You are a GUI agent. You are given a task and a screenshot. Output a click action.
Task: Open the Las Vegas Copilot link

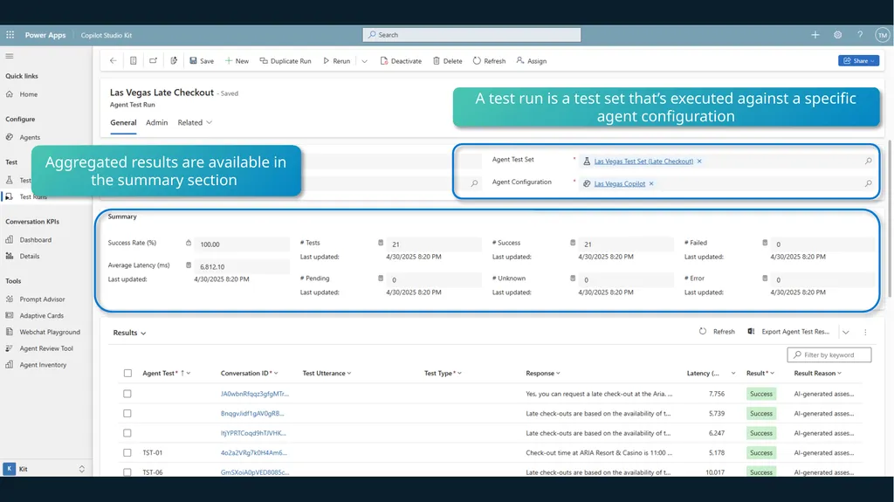[620, 183]
